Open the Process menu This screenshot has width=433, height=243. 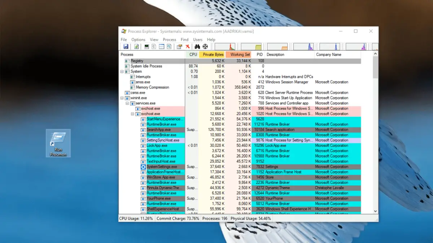170,40
